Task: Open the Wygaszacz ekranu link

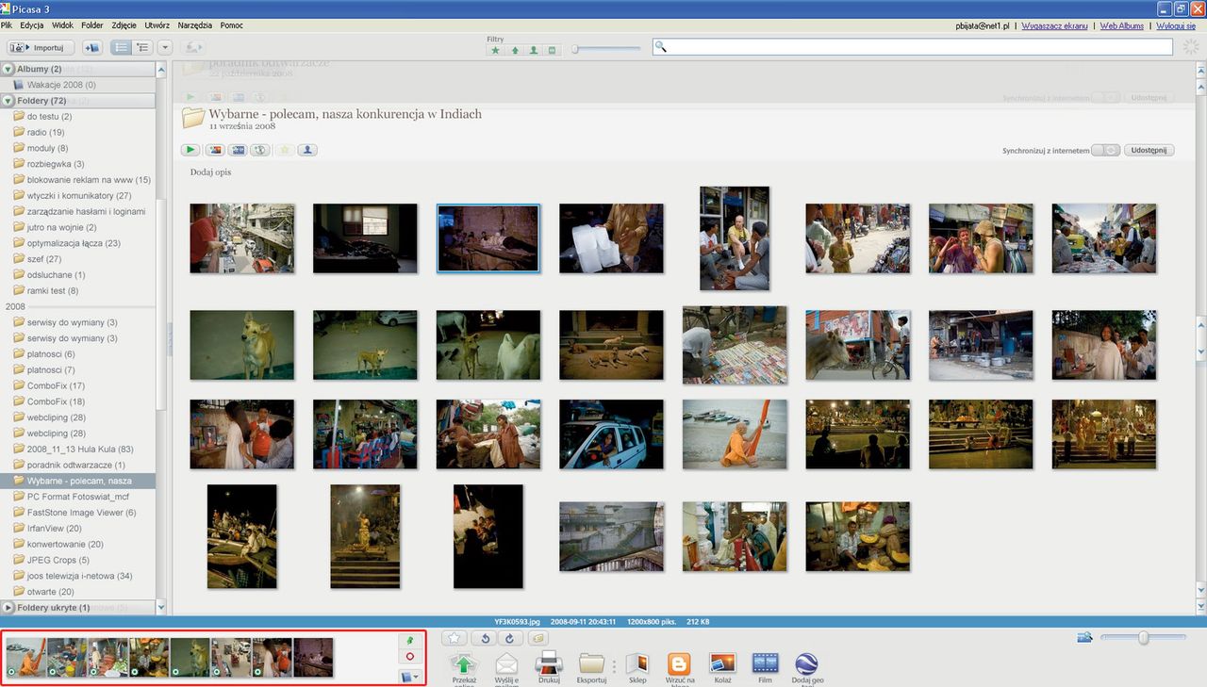Action: (1056, 26)
